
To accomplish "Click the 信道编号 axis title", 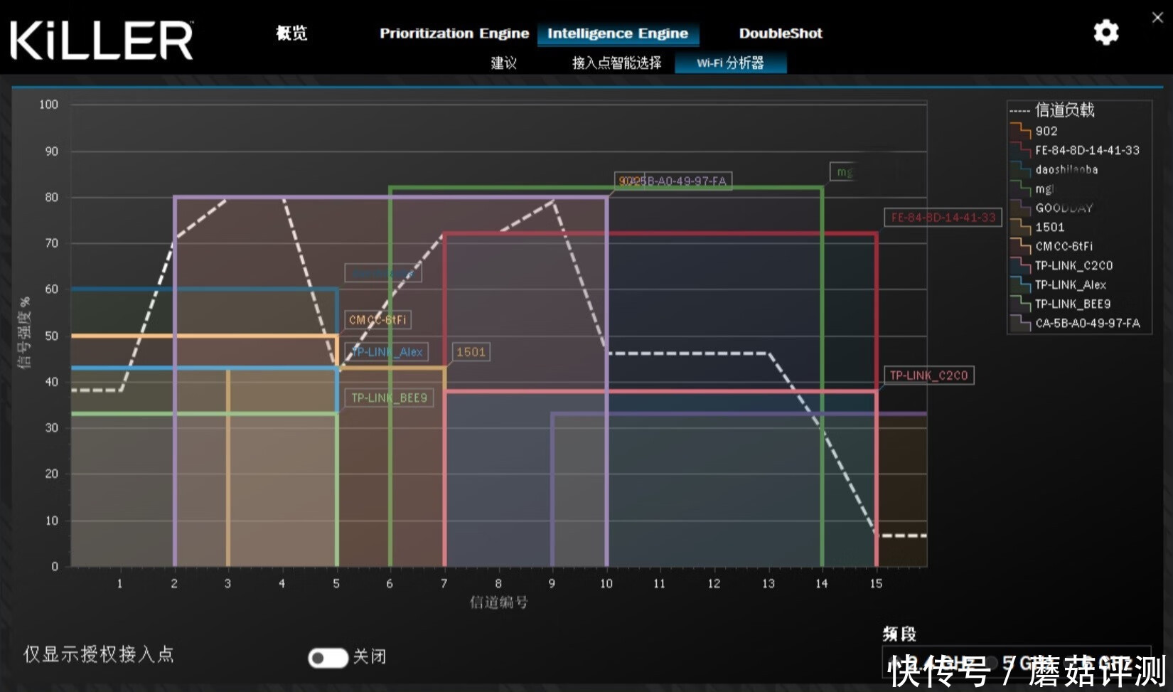I will point(498,602).
